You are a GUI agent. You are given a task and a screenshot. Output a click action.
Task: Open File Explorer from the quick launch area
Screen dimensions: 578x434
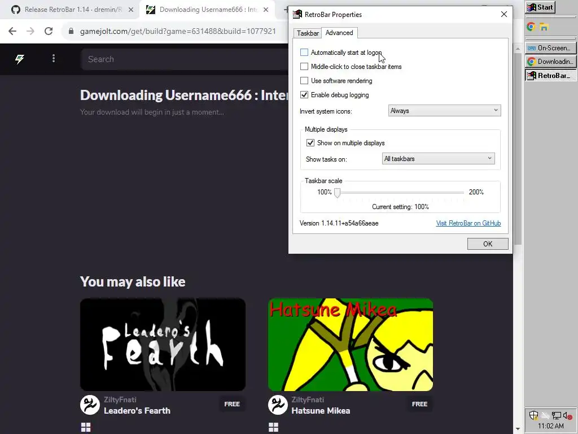coord(544,27)
